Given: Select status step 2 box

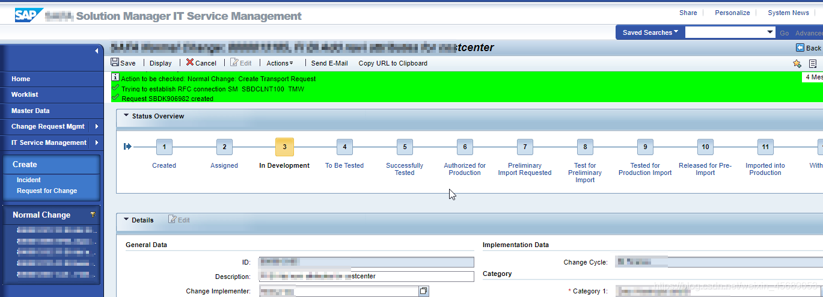Looking at the screenshot, I should [224, 147].
